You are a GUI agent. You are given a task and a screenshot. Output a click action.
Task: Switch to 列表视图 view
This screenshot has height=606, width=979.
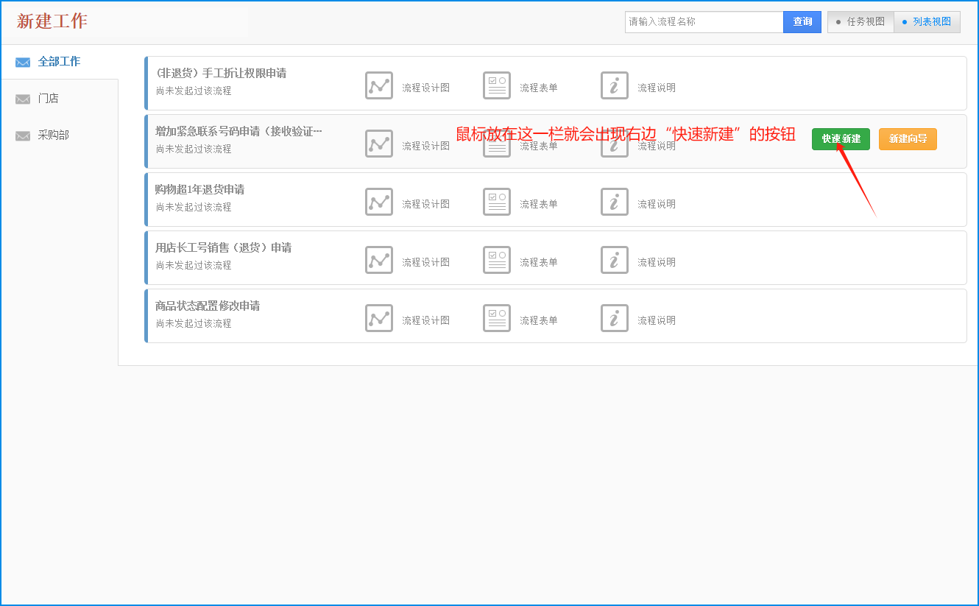coord(927,22)
